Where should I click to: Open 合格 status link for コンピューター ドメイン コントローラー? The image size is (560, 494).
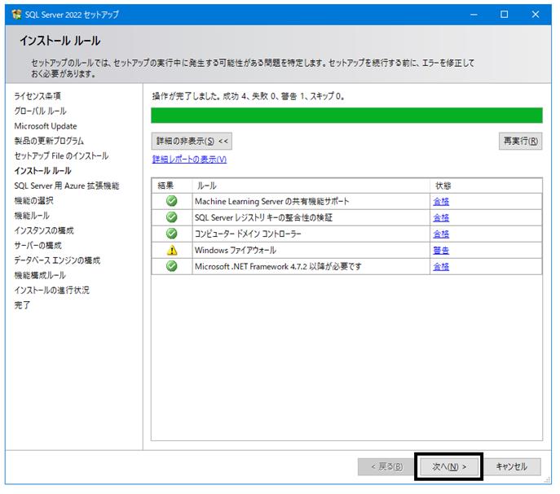[441, 234]
